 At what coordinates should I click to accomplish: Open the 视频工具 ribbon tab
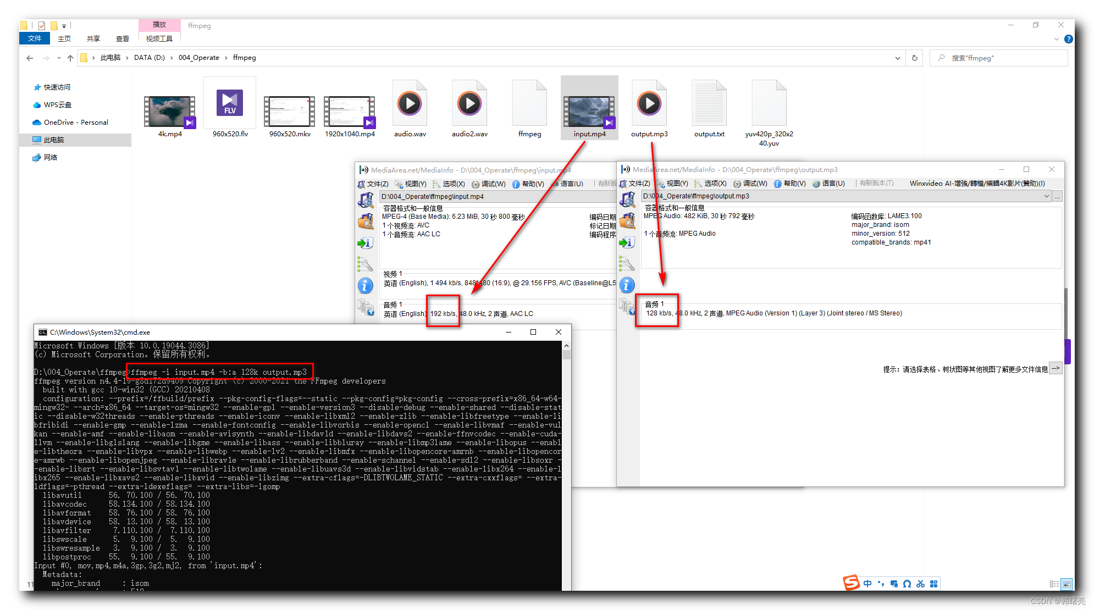159,38
